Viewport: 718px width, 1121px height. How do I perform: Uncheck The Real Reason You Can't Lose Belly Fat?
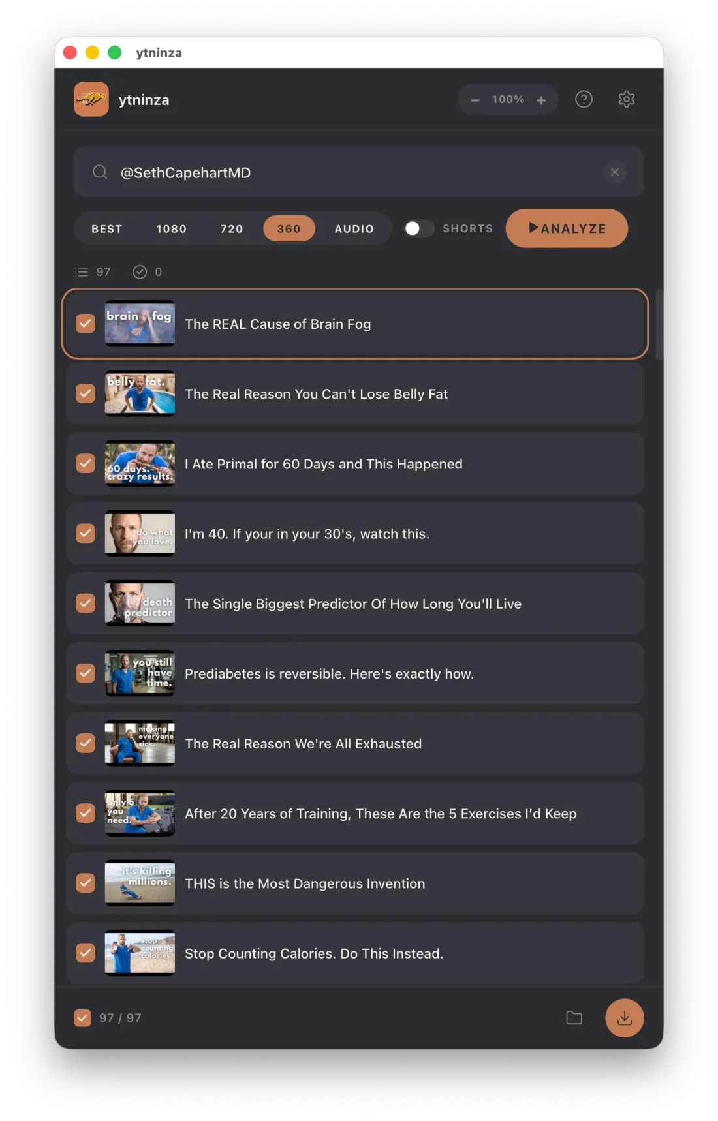pyautogui.click(x=86, y=393)
